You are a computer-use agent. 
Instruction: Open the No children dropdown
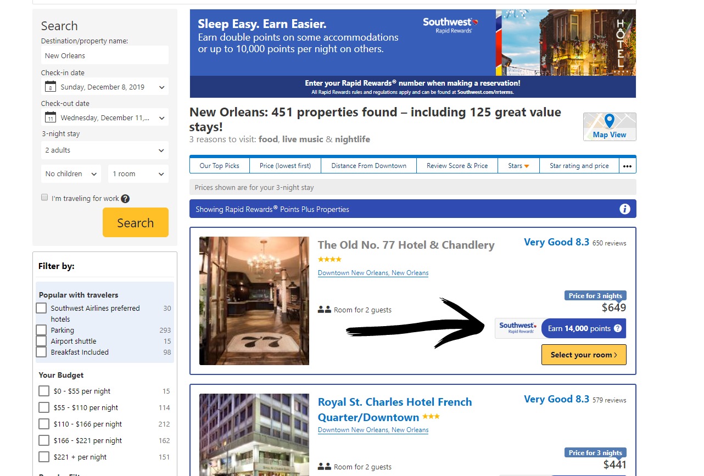click(x=71, y=173)
